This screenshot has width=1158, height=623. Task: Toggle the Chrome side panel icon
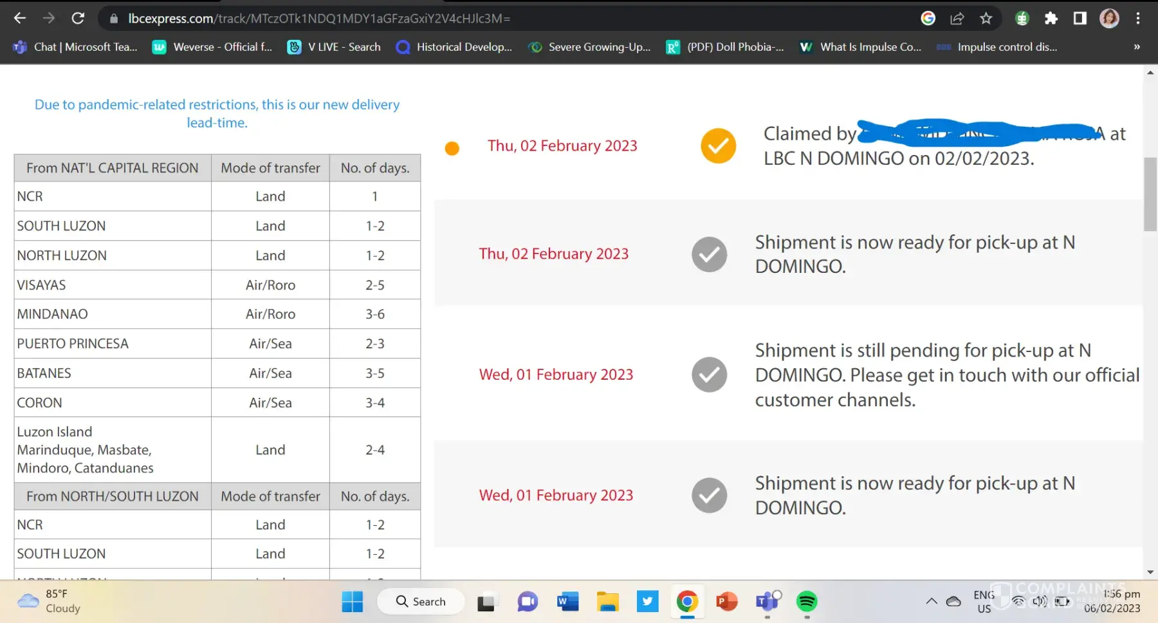coord(1080,19)
